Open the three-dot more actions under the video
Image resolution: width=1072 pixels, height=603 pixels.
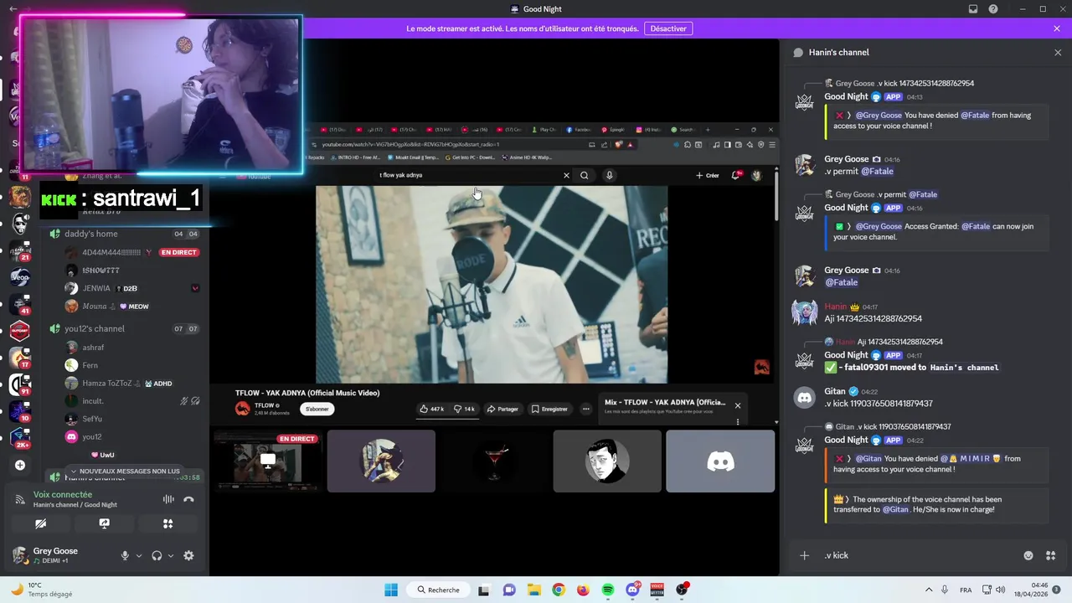(x=585, y=409)
